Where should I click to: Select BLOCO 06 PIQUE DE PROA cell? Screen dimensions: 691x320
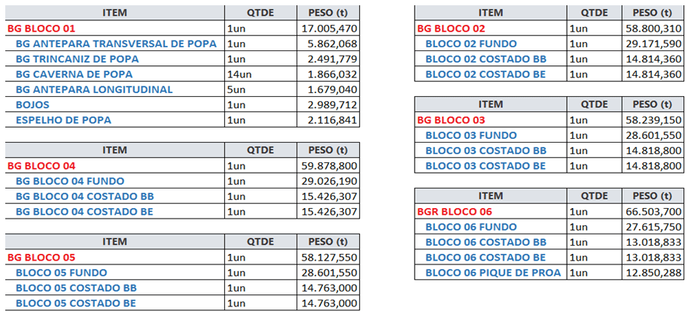[x=491, y=273]
